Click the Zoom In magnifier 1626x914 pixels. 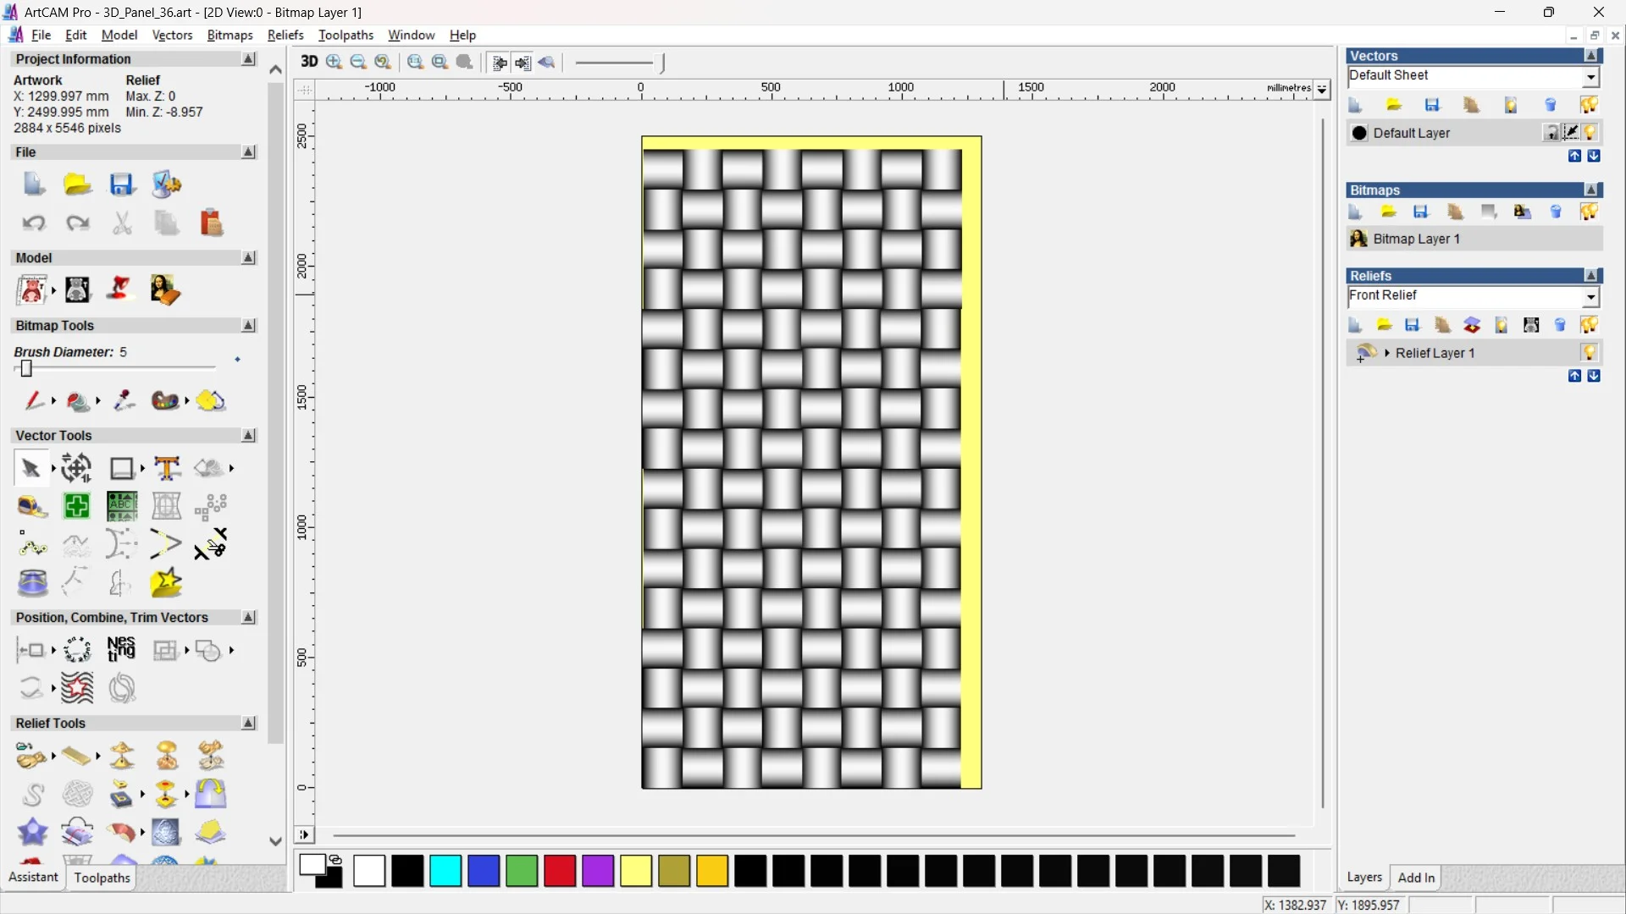click(x=334, y=62)
